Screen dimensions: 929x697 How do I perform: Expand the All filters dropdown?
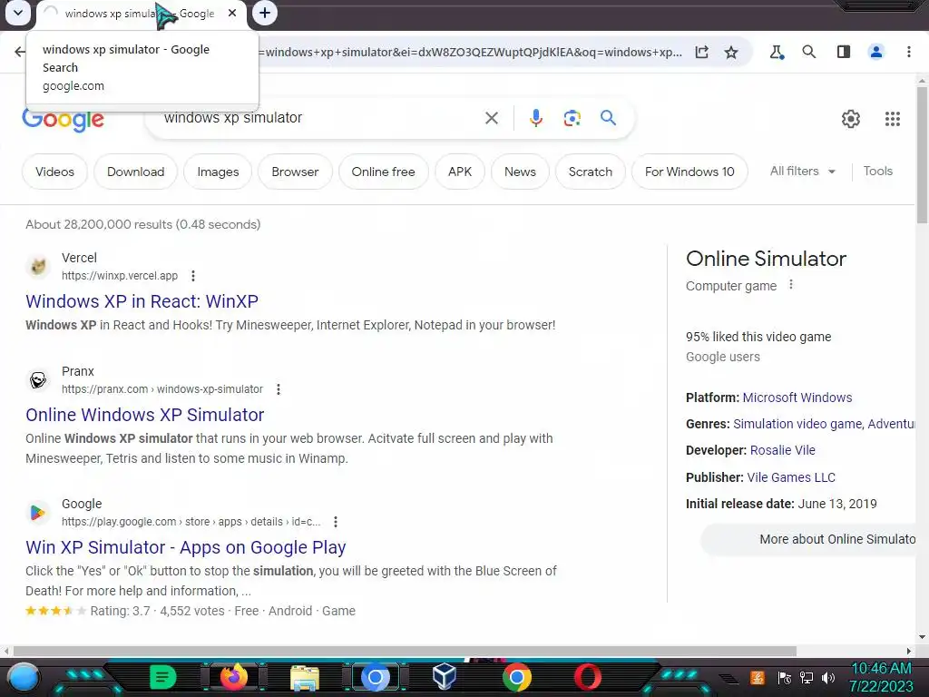click(803, 172)
